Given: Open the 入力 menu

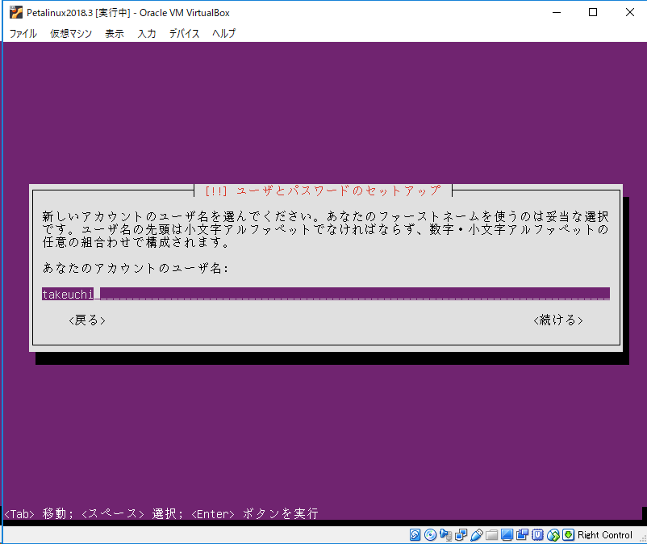Looking at the screenshot, I should point(146,34).
